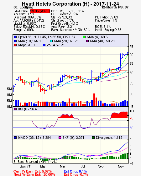Screen dimensions: 141x176
Task: Click the 'SMA (4): 69.6' legend label
Action: [x=97, y=37]
